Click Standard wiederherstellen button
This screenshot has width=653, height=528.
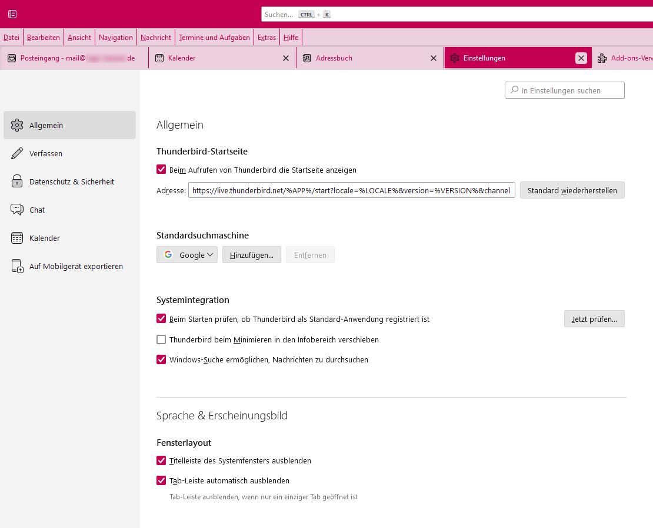click(x=572, y=190)
